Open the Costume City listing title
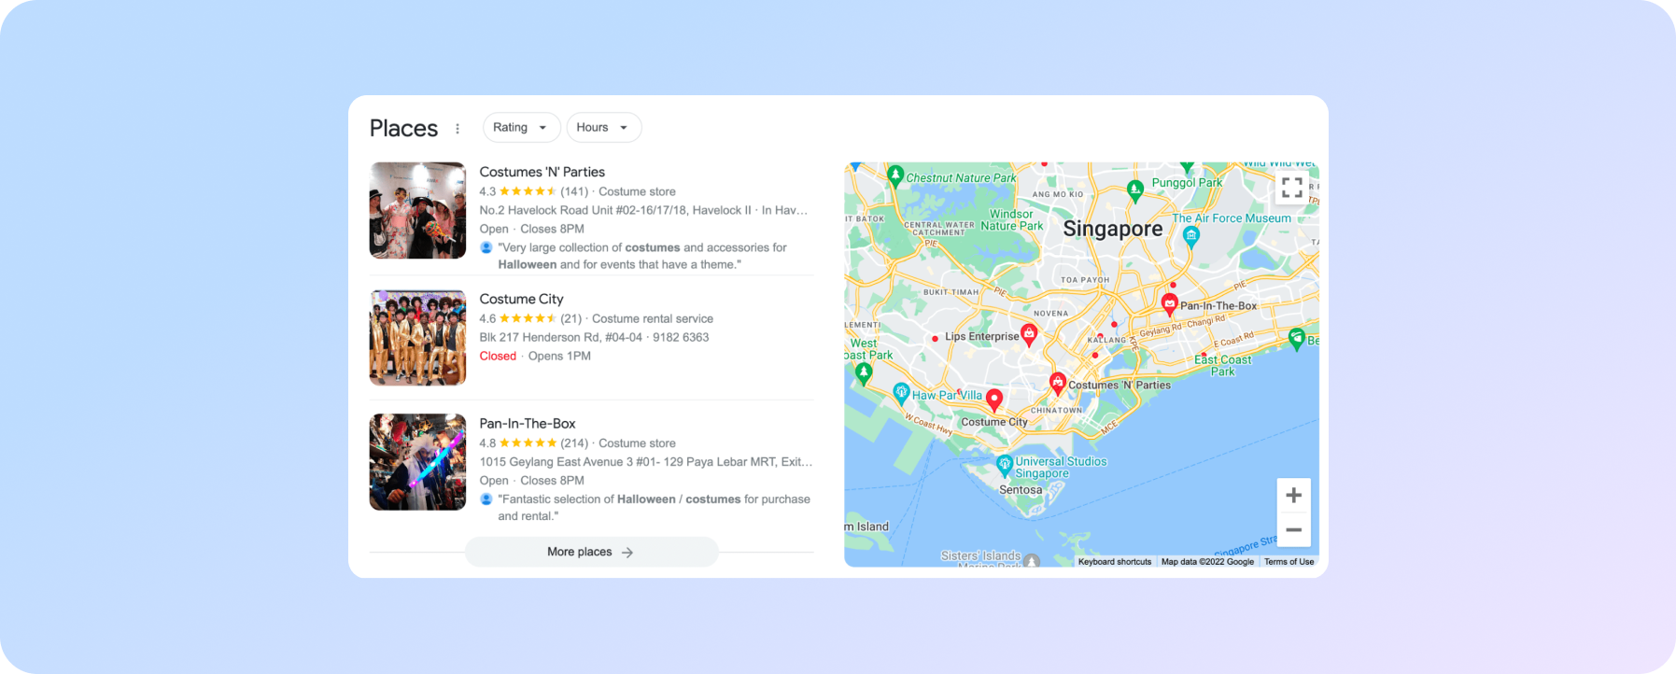1676x674 pixels. 521,299
